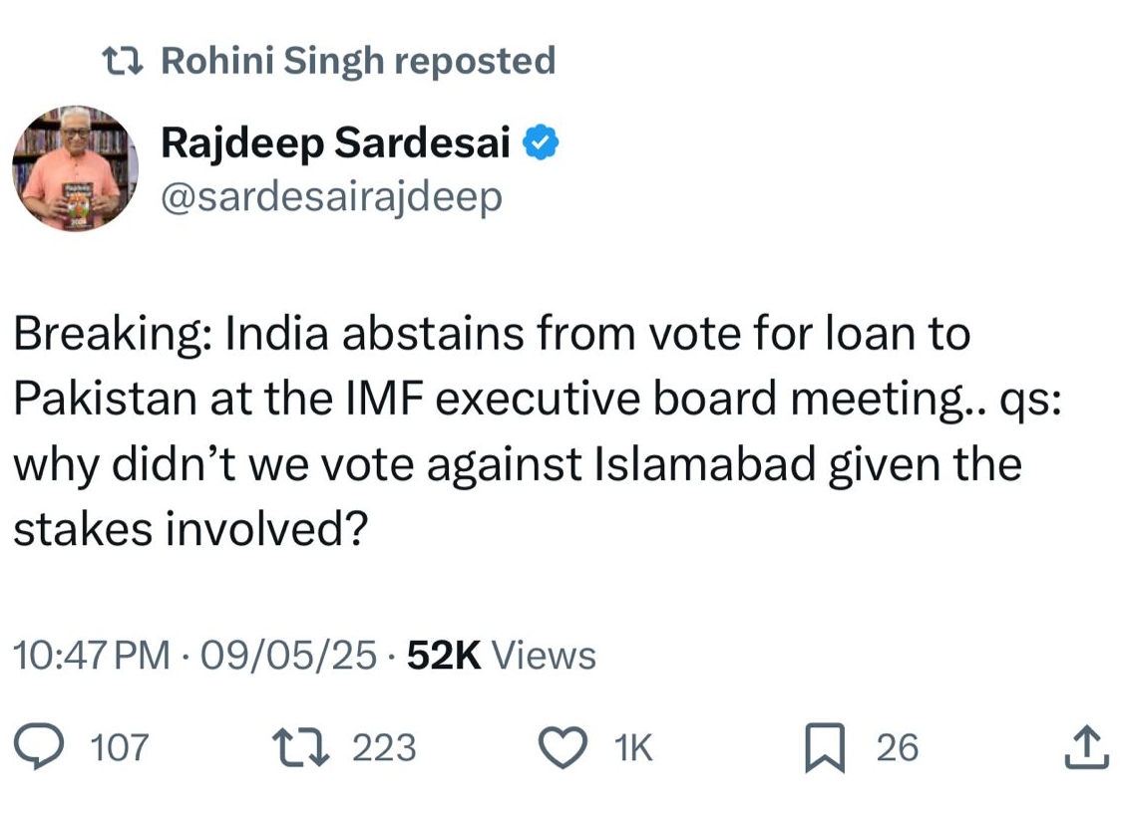This screenshot has height=824, width=1124.
Task: Open the @sardesairajdeep handle
Action: pyautogui.click(x=331, y=197)
